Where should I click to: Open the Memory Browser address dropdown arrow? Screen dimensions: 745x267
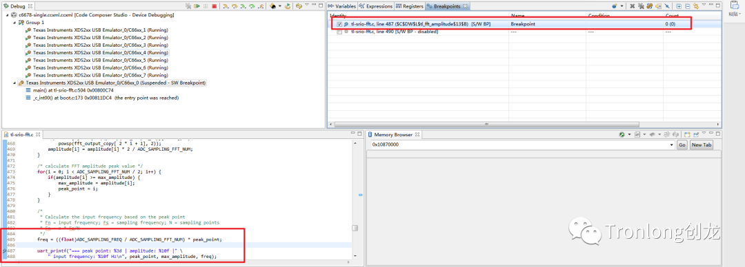coord(671,145)
